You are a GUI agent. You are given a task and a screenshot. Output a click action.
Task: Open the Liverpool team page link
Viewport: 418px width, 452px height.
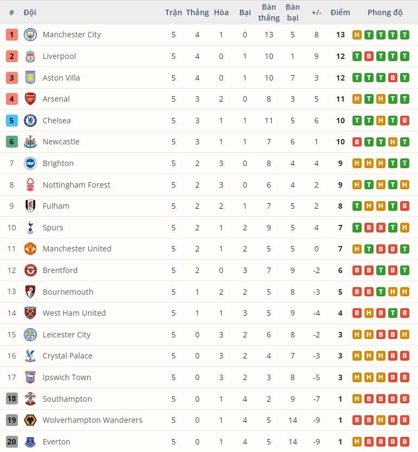click(60, 56)
